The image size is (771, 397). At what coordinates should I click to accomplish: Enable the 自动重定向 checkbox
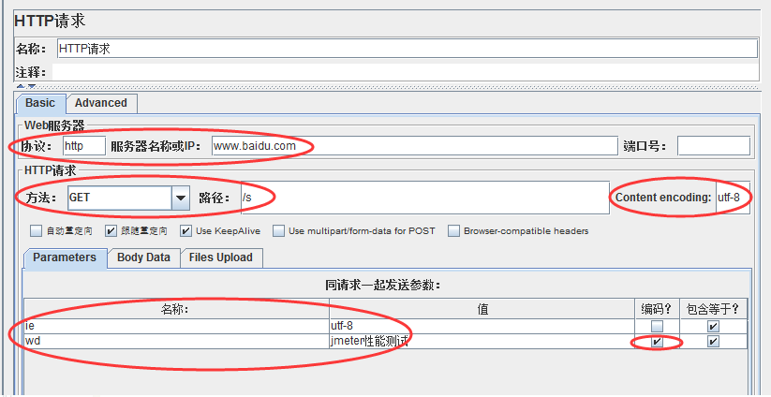click(36, 231)
